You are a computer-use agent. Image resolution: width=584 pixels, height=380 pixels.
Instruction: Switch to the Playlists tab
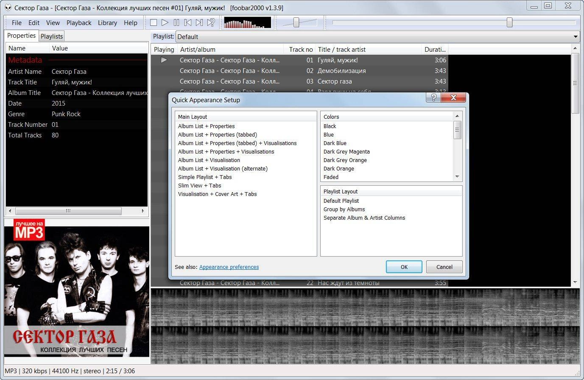click(52, 36)
